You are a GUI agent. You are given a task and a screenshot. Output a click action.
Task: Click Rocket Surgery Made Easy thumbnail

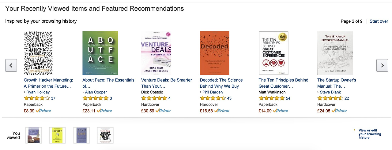pyautogui.click(x=105, y=135)
